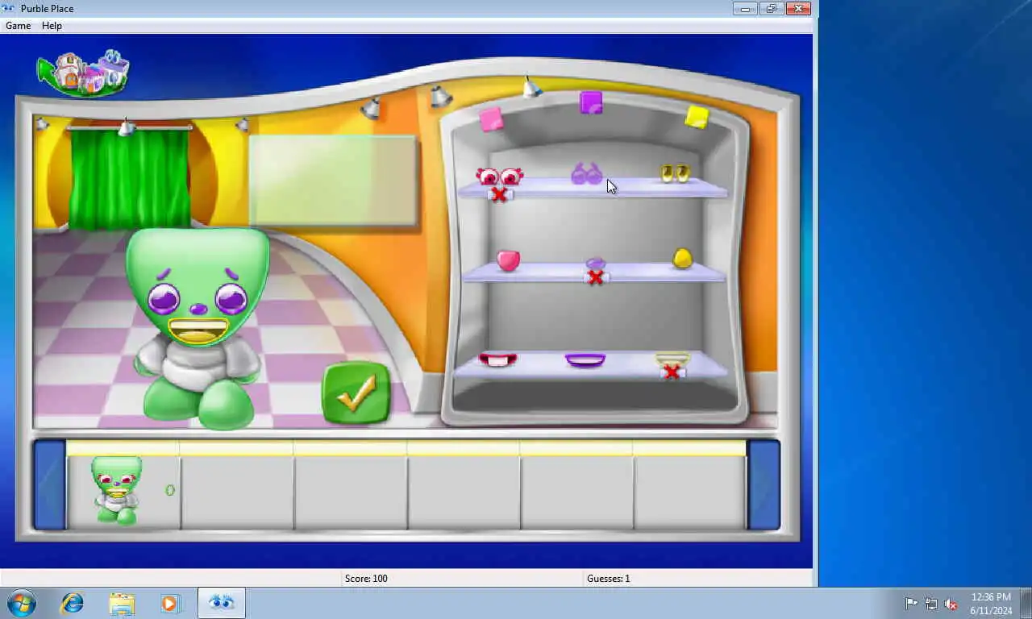
Task: Close the Purble Place window
Action: [x=797, y=9]
